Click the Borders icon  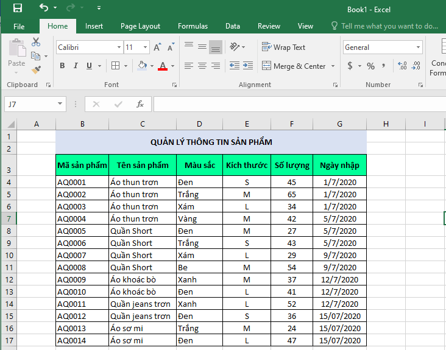tap(116, 66)
